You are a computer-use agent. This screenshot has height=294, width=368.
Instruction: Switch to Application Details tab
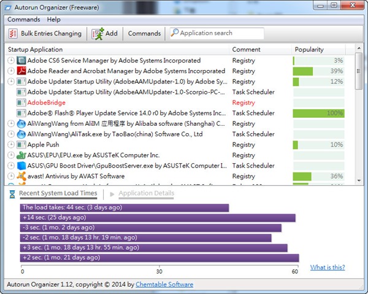point(147,193)
